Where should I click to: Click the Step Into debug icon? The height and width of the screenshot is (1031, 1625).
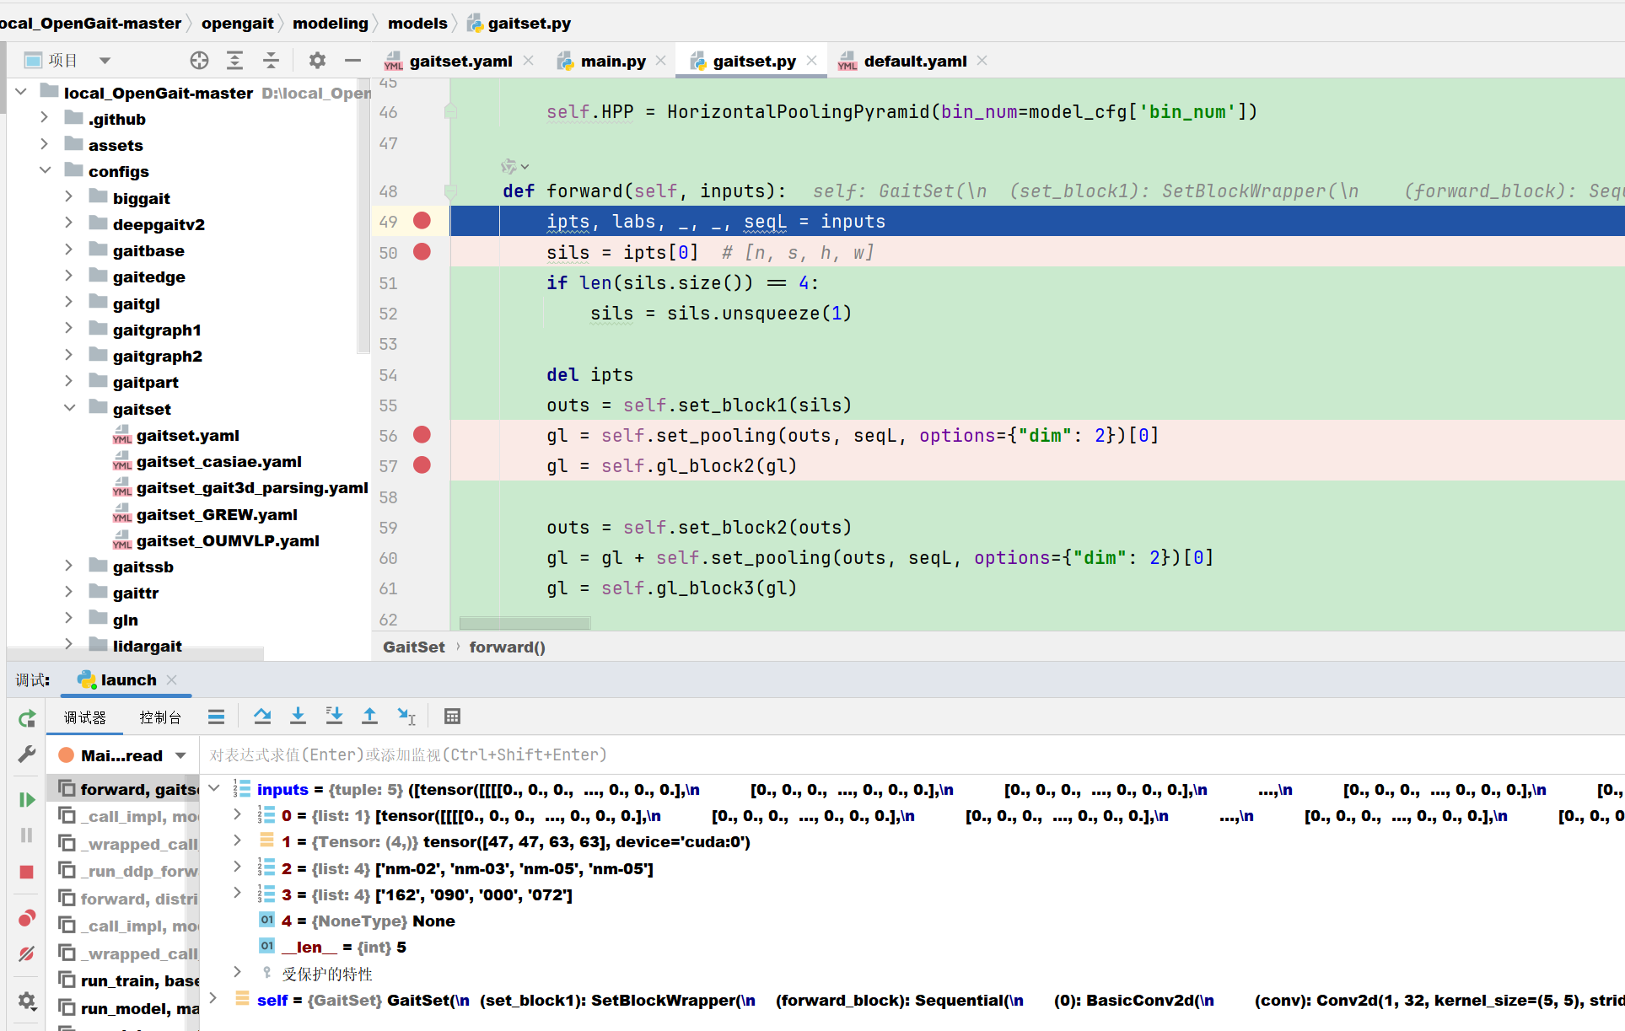coord(298,717)
